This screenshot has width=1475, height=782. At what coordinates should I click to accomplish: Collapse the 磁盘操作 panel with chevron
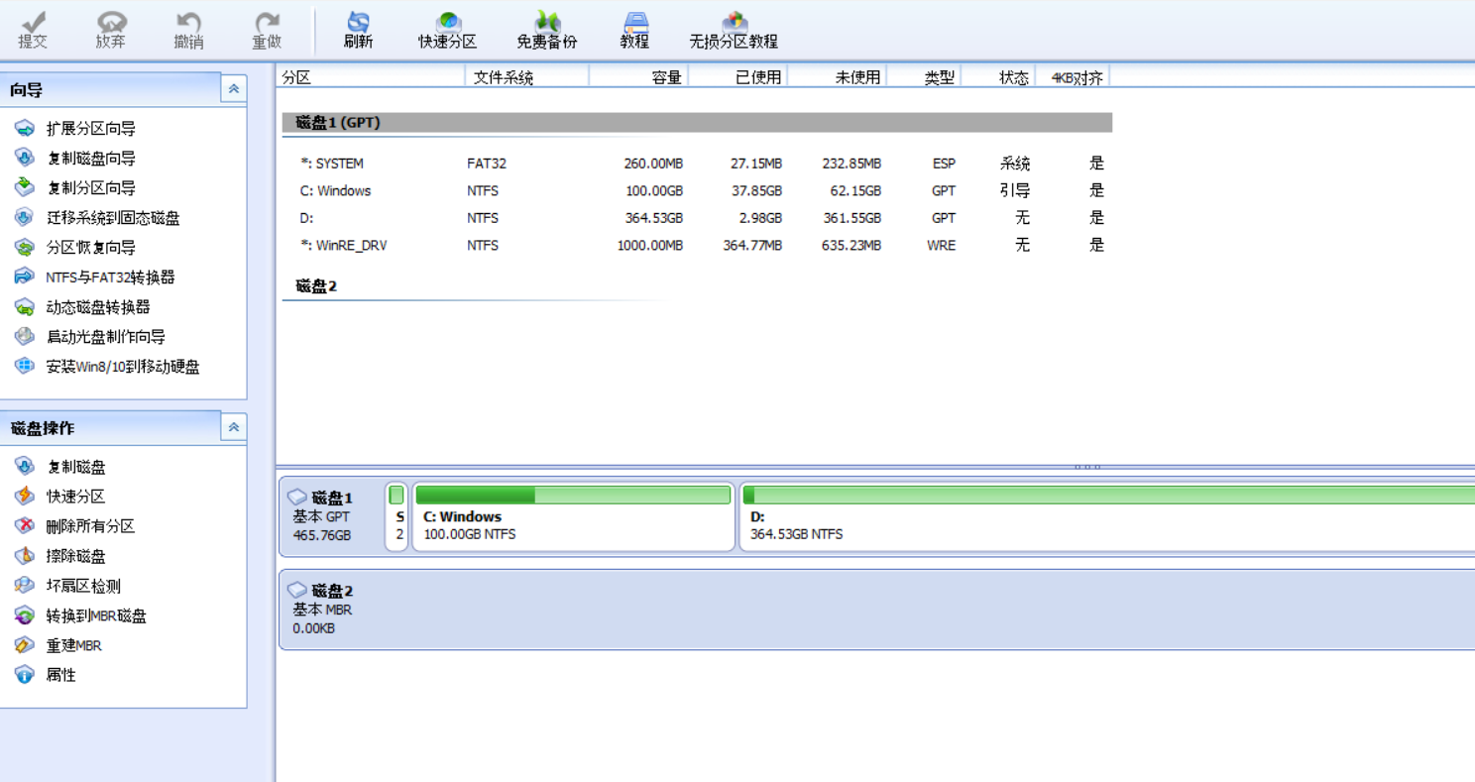[234, 428]
